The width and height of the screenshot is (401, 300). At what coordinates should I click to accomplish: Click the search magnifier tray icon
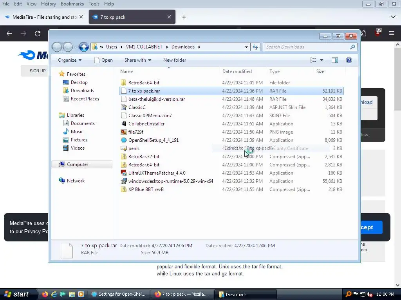(x=348, y=294)
